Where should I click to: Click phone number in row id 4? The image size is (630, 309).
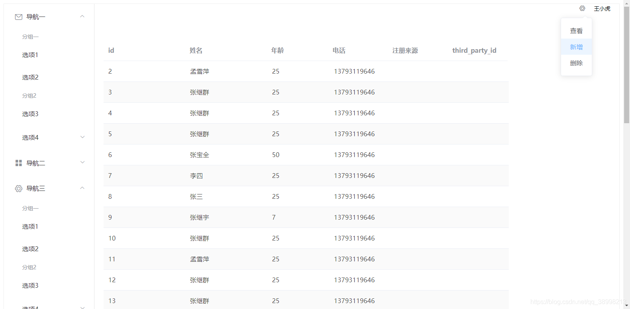tap(354, 113)
